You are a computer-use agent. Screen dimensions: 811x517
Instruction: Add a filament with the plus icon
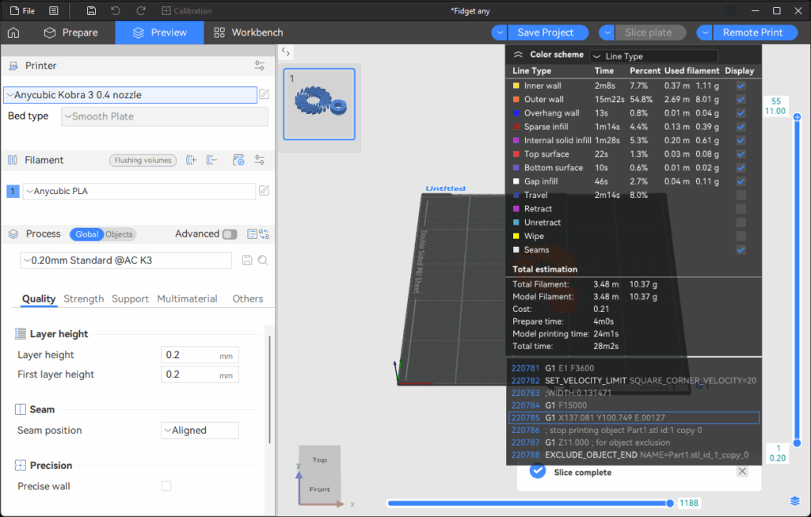[191, 160]
